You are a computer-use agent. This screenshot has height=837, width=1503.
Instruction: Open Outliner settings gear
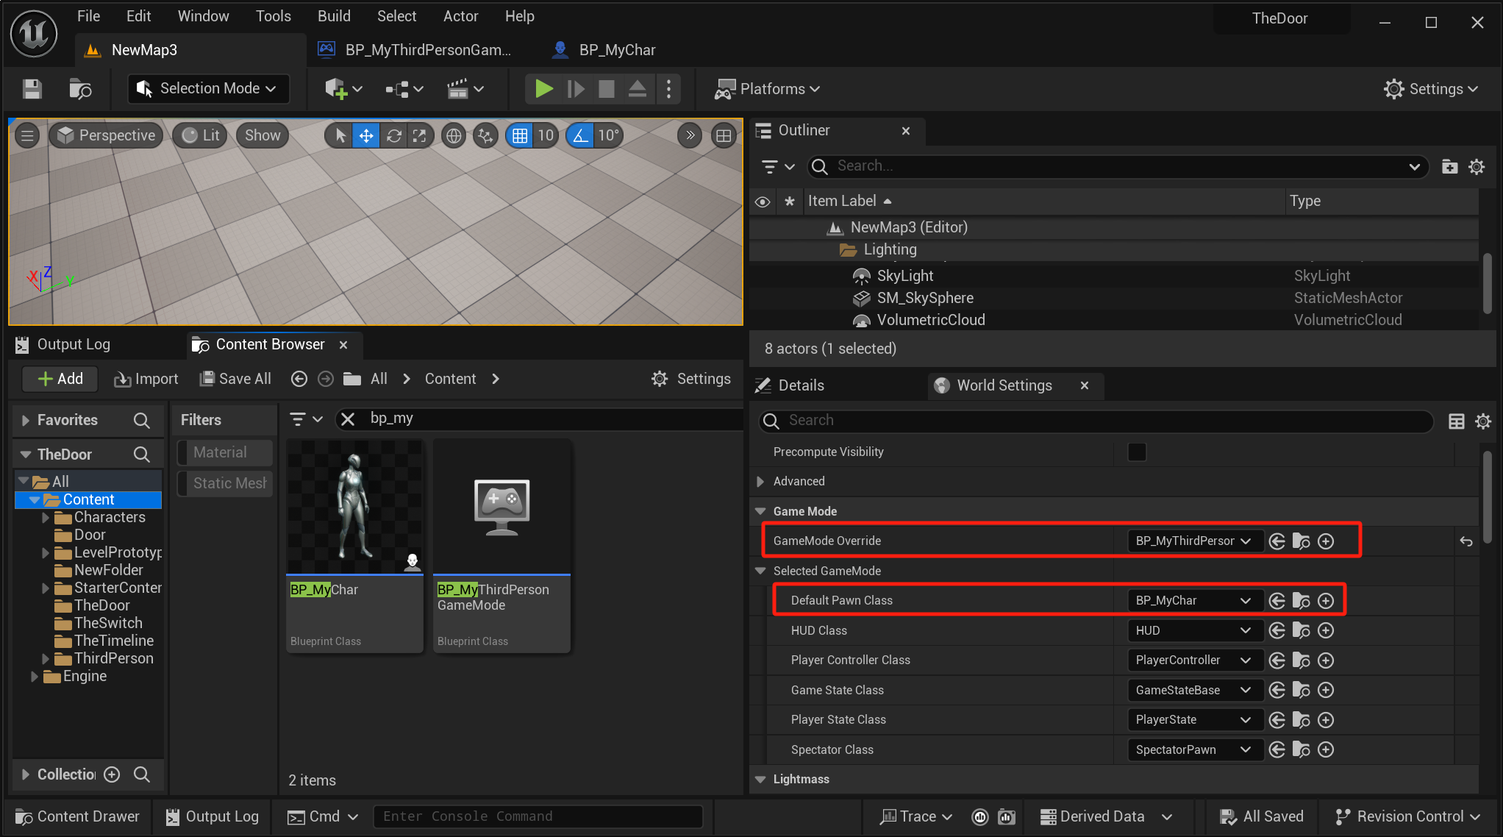click(x=1476, y=167)
